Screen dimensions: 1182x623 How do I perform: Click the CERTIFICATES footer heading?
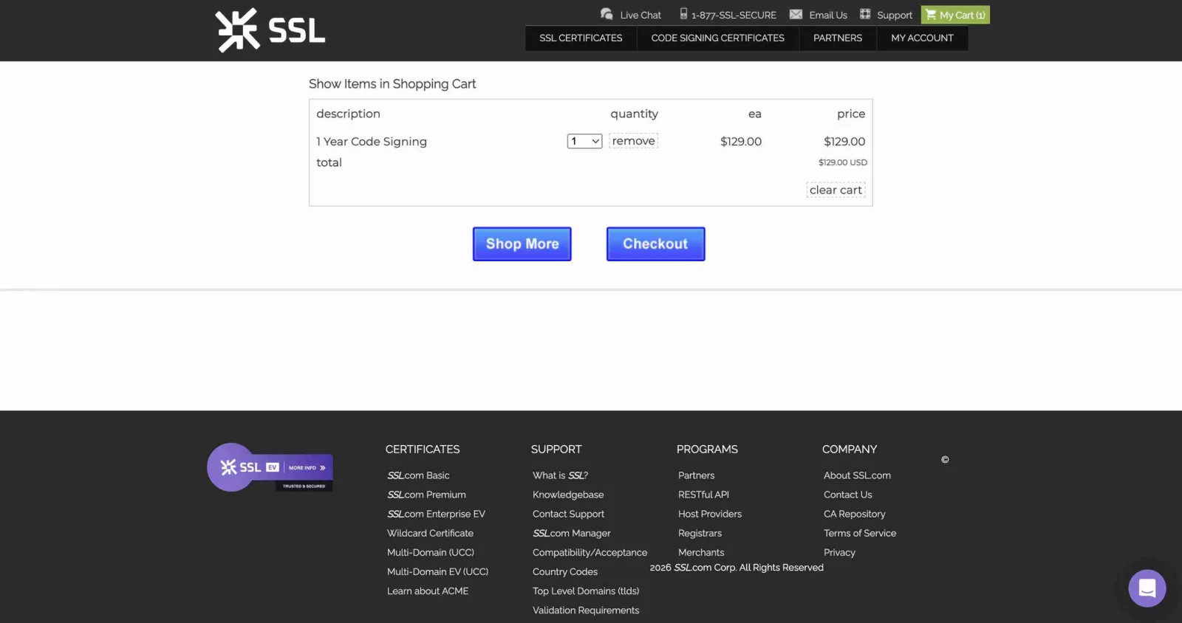(x=423, y=450)
